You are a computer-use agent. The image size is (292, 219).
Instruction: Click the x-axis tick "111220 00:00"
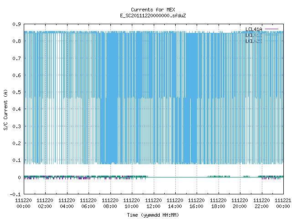pyautogui.click(x=23, y=203)
